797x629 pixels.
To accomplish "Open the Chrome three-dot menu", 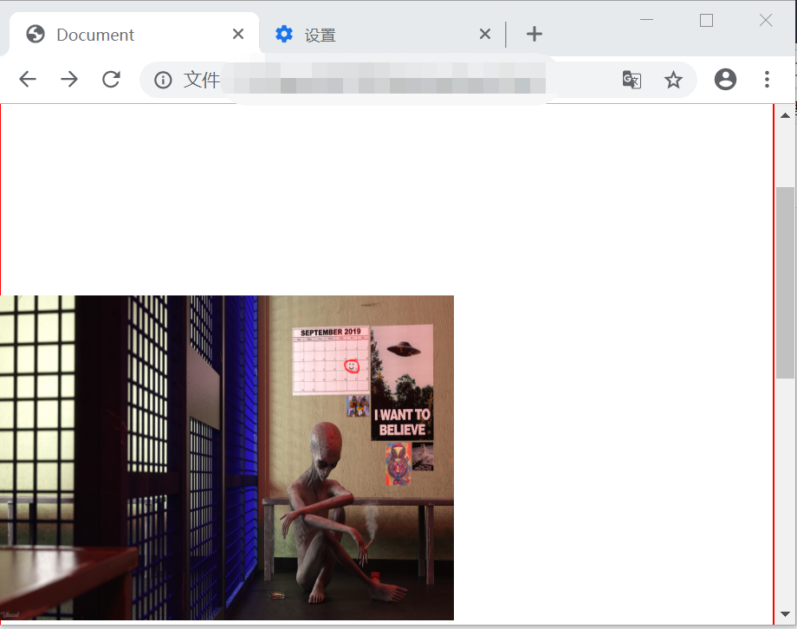I will [x=767, y=80].
